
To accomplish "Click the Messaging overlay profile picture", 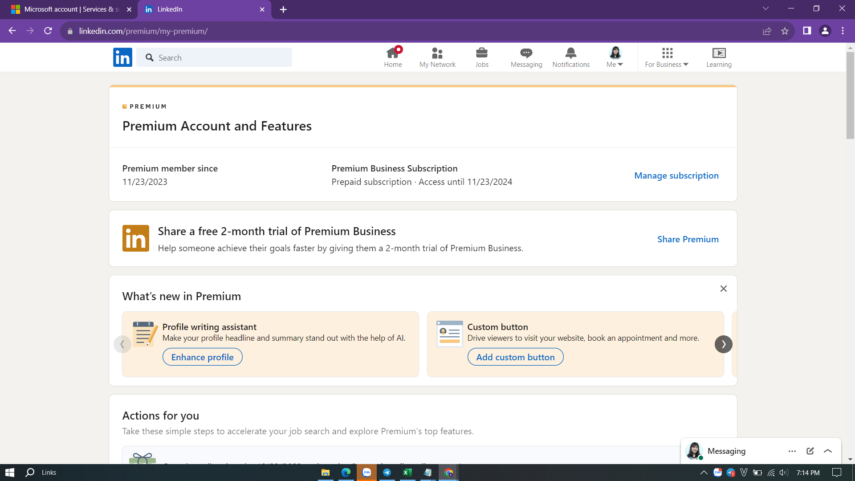I will tap(694, 451).
